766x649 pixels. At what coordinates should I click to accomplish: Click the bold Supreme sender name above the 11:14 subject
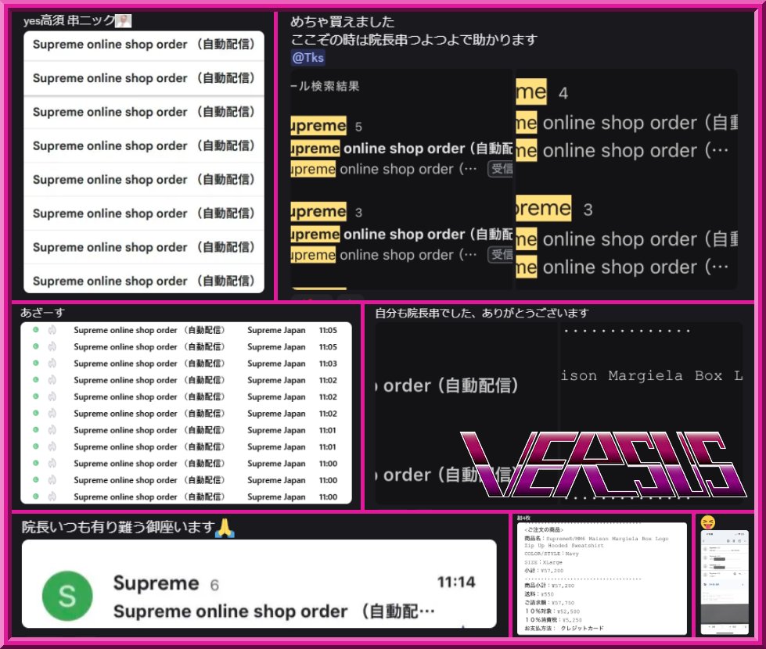(156, 583)
